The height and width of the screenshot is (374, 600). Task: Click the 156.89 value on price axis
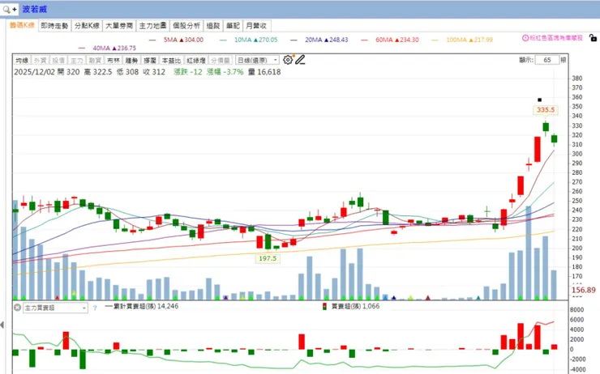coord(584,290)
